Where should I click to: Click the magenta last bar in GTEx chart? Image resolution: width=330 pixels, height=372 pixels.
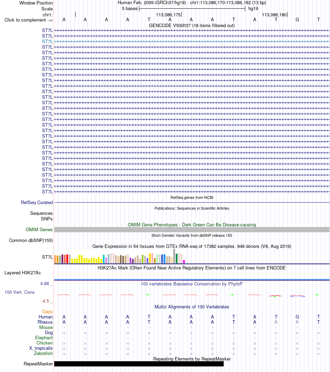click(x=184, y=262)
